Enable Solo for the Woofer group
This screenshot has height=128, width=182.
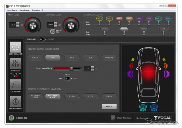point(144,32)
